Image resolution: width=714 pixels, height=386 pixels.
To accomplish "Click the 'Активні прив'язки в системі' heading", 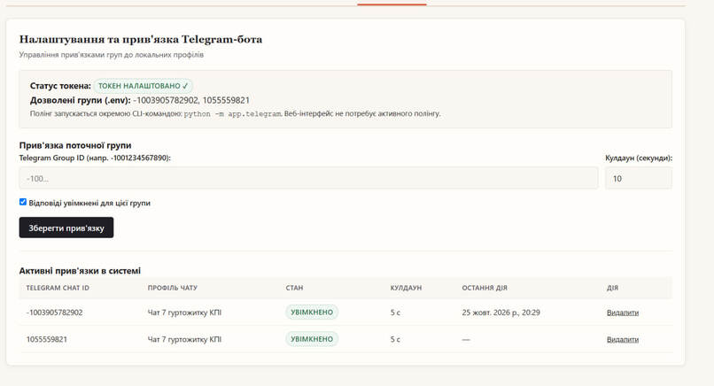I will pyautogui.click(x=80, y=271).
